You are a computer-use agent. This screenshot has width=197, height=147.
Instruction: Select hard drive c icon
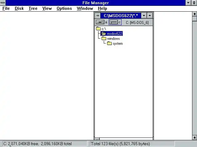click(x=114, y=22)
